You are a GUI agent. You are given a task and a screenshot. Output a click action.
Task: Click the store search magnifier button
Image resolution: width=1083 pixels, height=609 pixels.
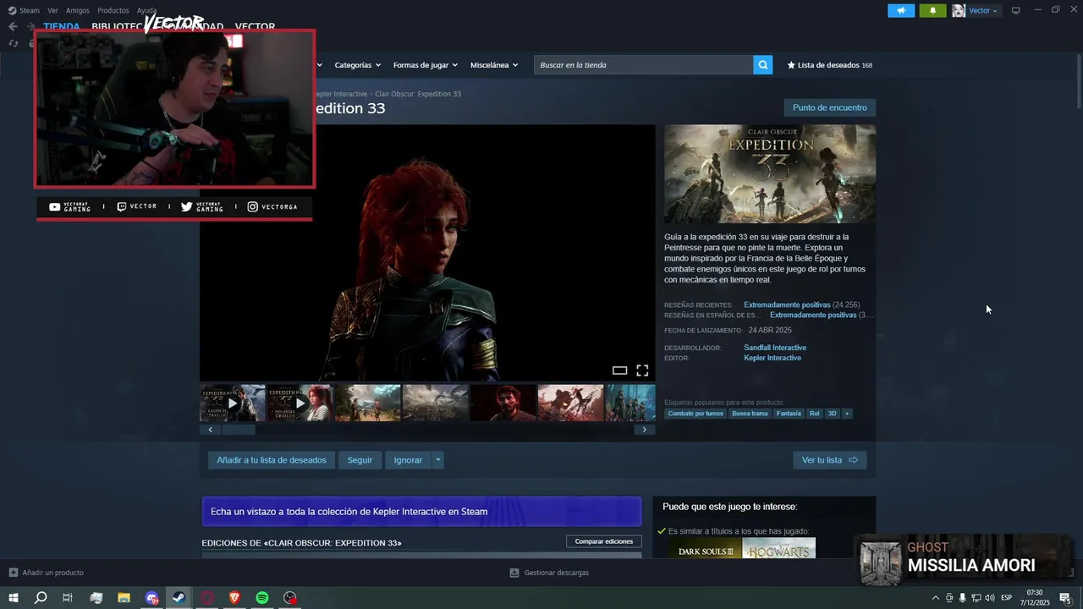point(763,65)
